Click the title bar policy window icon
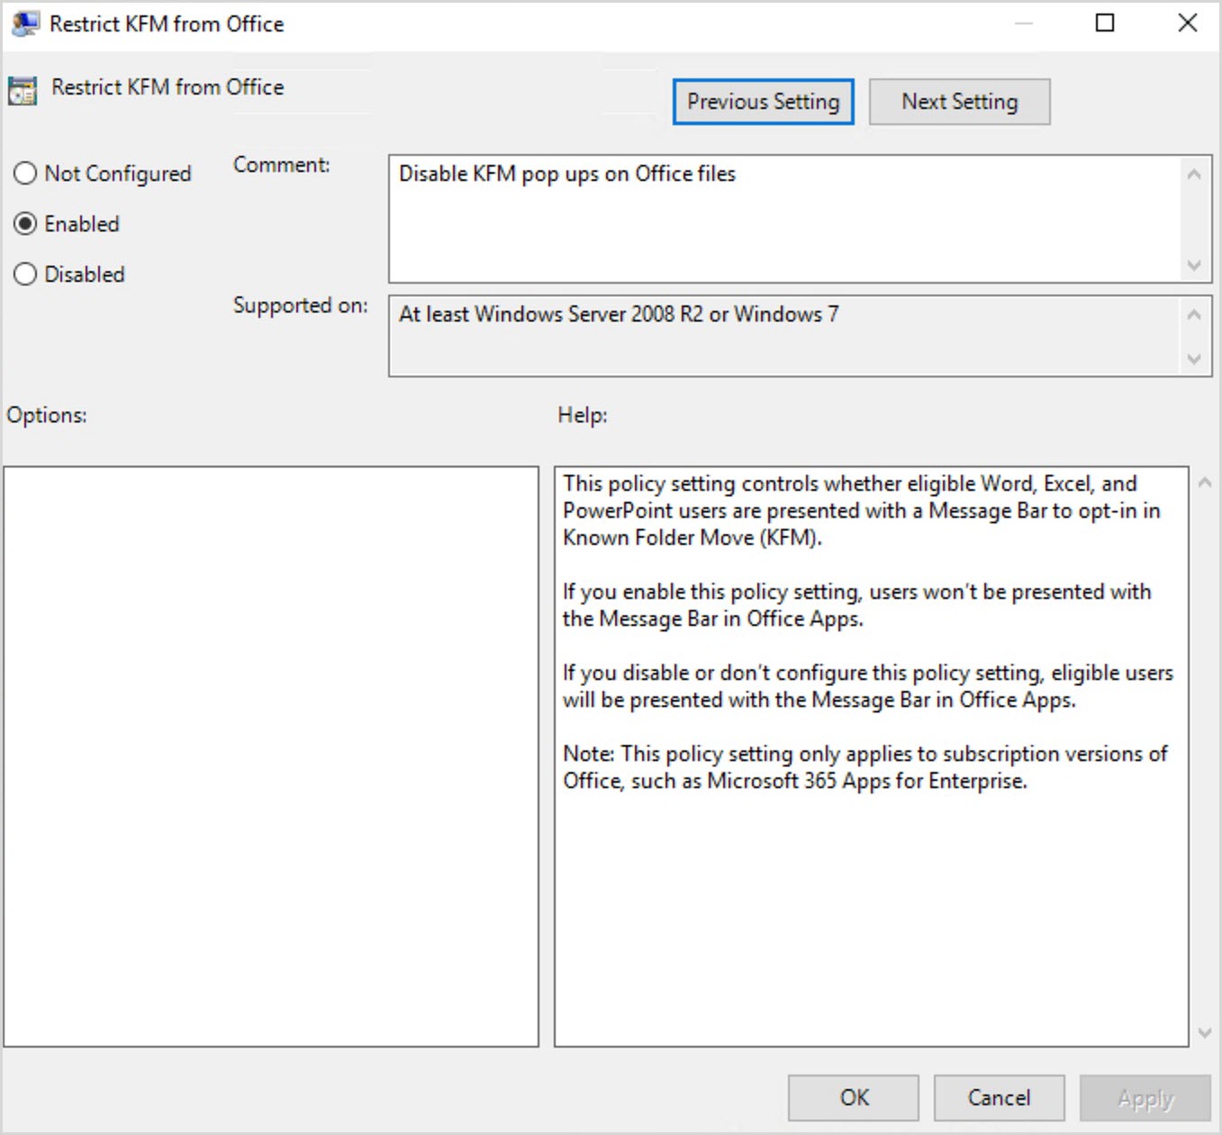 (24, 23)
